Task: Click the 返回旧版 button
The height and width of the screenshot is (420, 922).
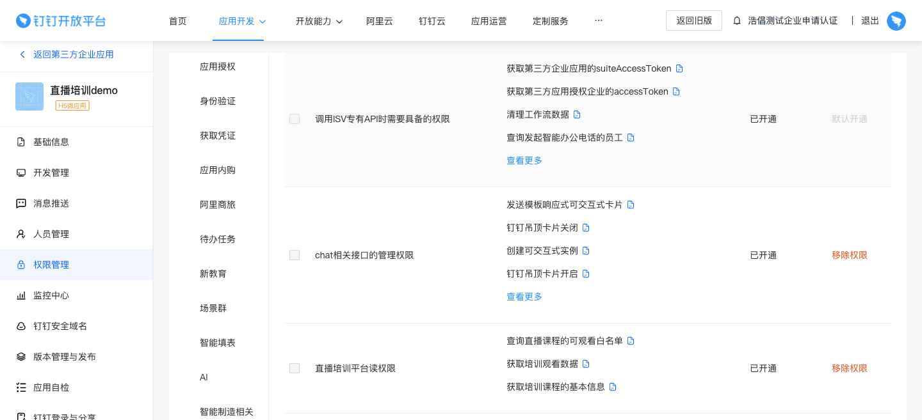Action: click(693, 20)
